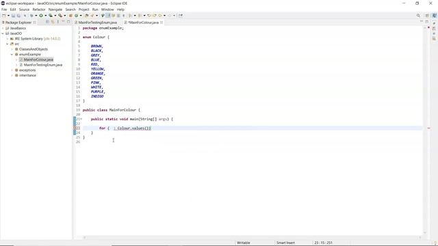
Task: Open the Window menu
Action: [107, 10]
